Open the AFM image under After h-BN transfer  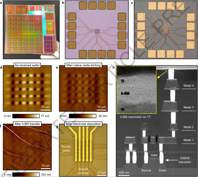28,147
